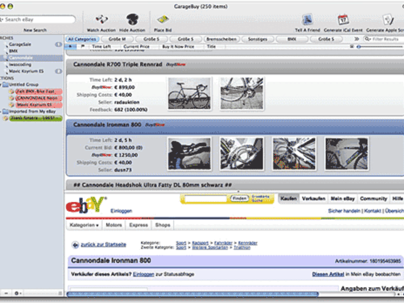Select the green Frank Sinatra auction item
The width and height of the screenshot is (404, 303).
(x=36, y=118)
